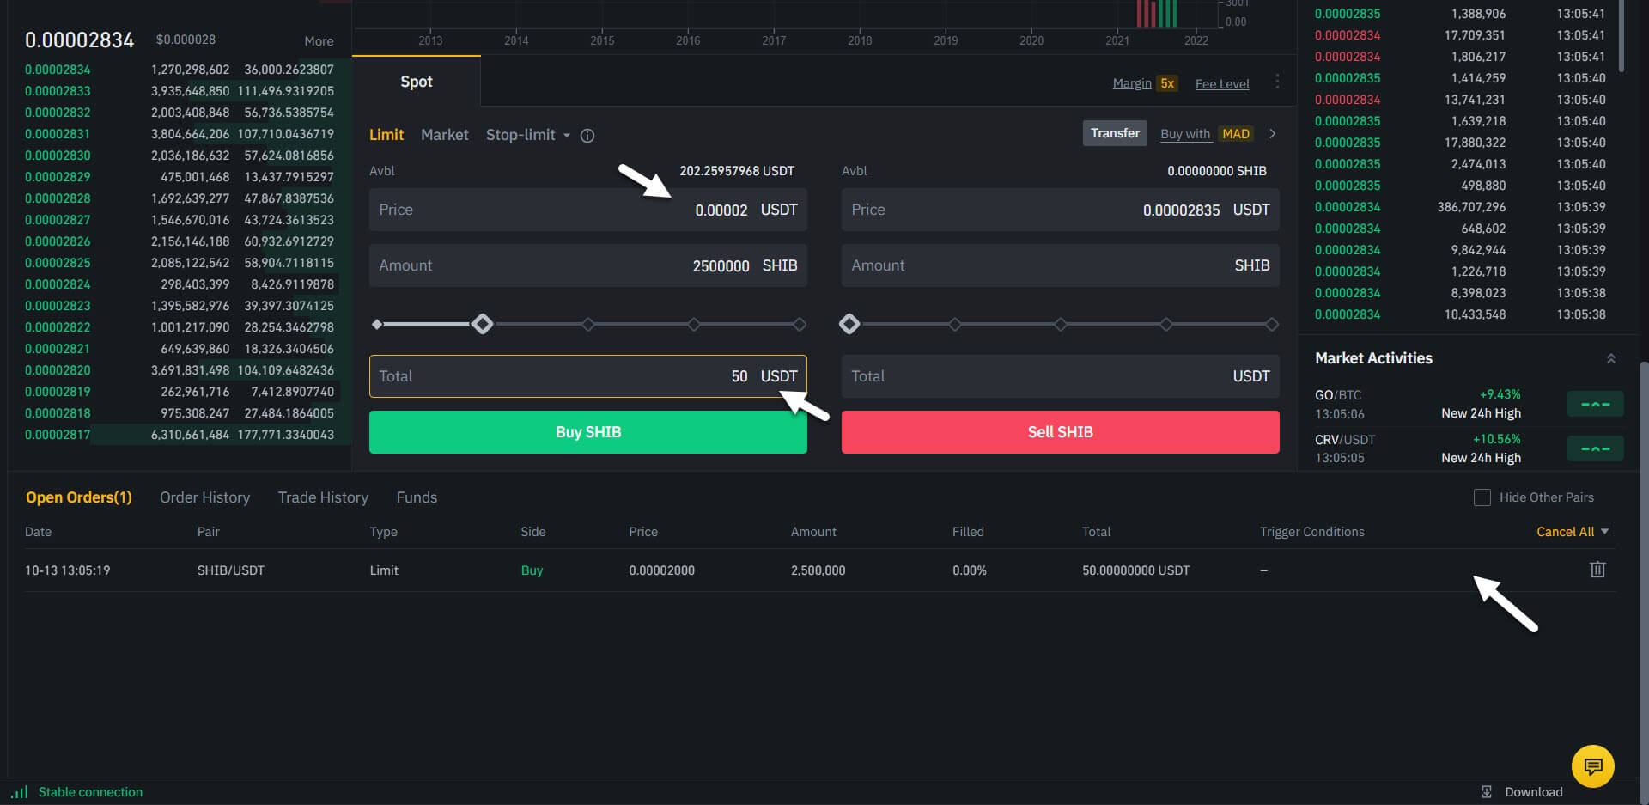Open the yellow chat support bubble
The height and width of the screenshot is (805, 1649).
[x=1592, y=765]
